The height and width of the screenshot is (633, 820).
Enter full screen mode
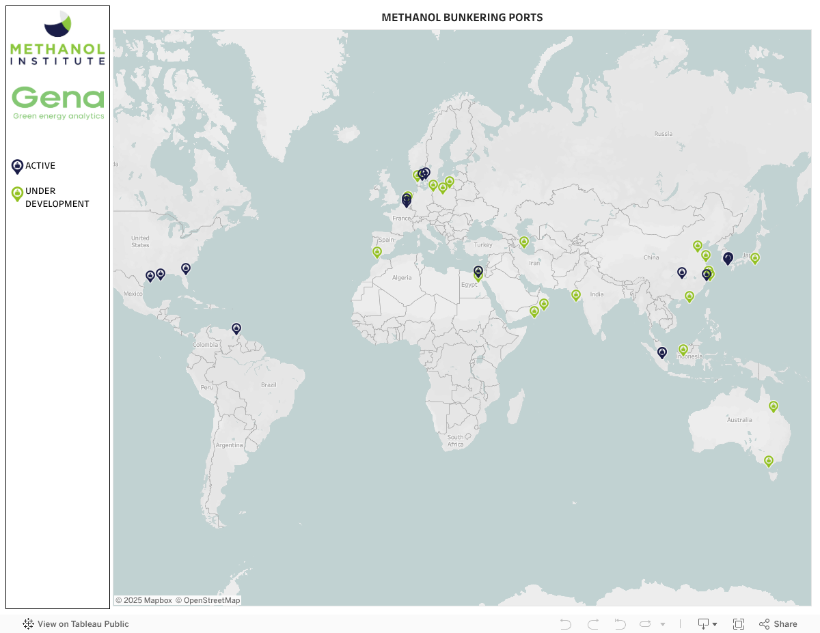(739, 624)
